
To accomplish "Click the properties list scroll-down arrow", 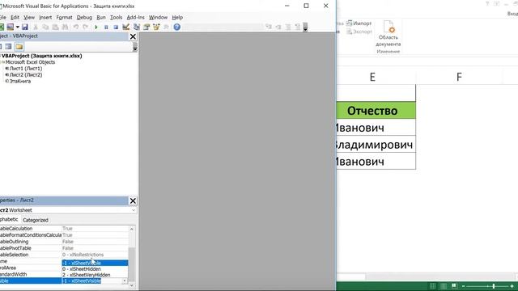I will tap(132, 285).
